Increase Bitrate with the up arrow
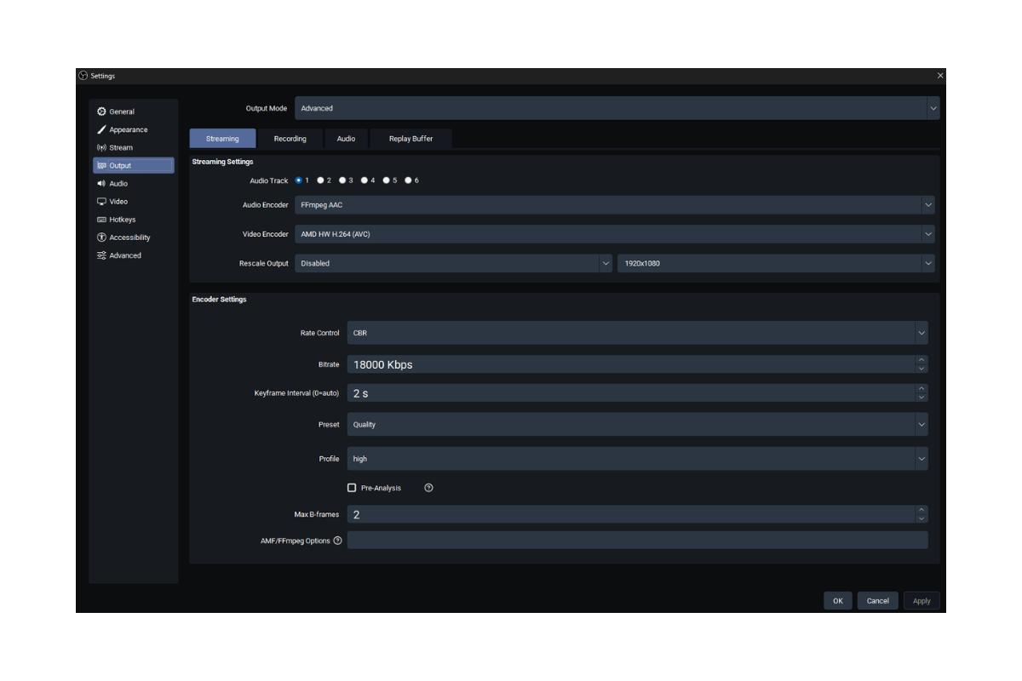 pyautogui.click(x=922, y=360)
